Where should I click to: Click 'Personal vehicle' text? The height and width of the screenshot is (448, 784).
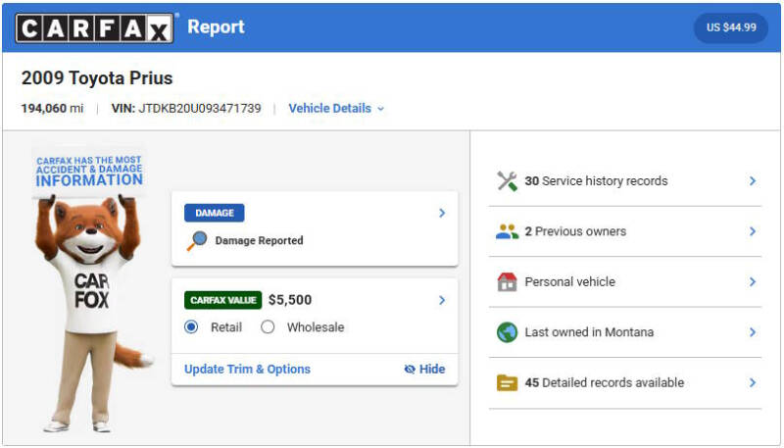click(569, 282)
